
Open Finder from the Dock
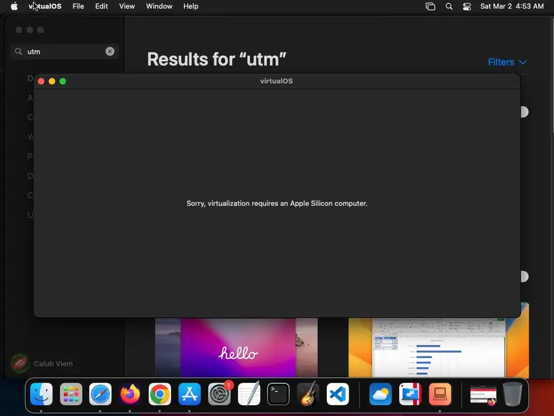pyautogui.click(x=41, y=394)
